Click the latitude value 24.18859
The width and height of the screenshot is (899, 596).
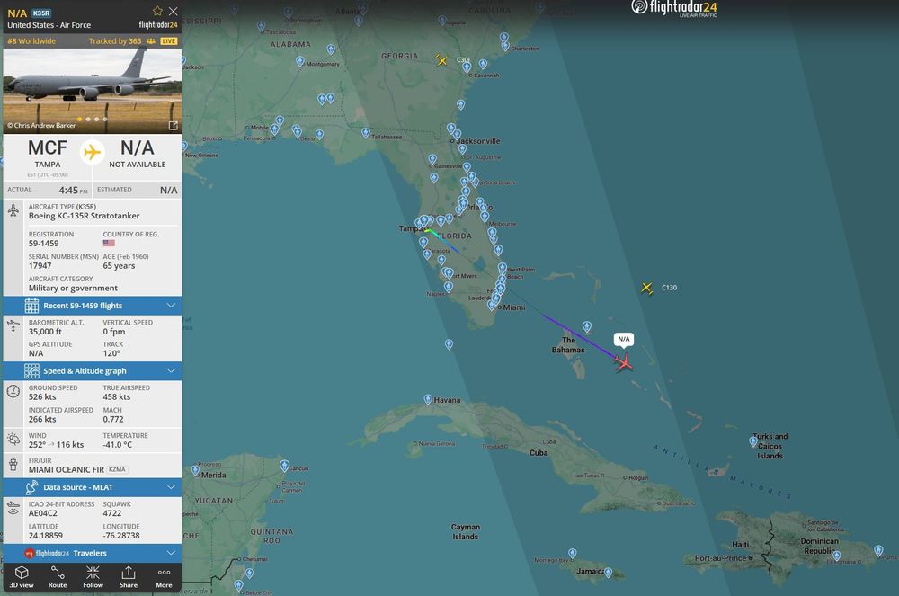tap(46, 536)
